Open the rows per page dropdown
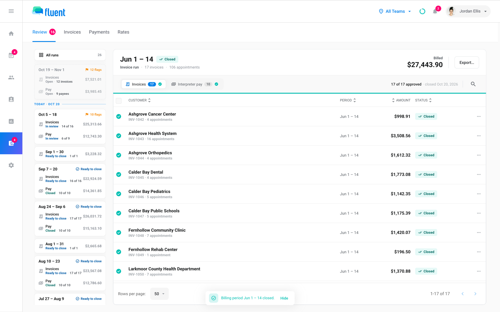This screenshot has height=312, width=500. [x=159, y=294]
